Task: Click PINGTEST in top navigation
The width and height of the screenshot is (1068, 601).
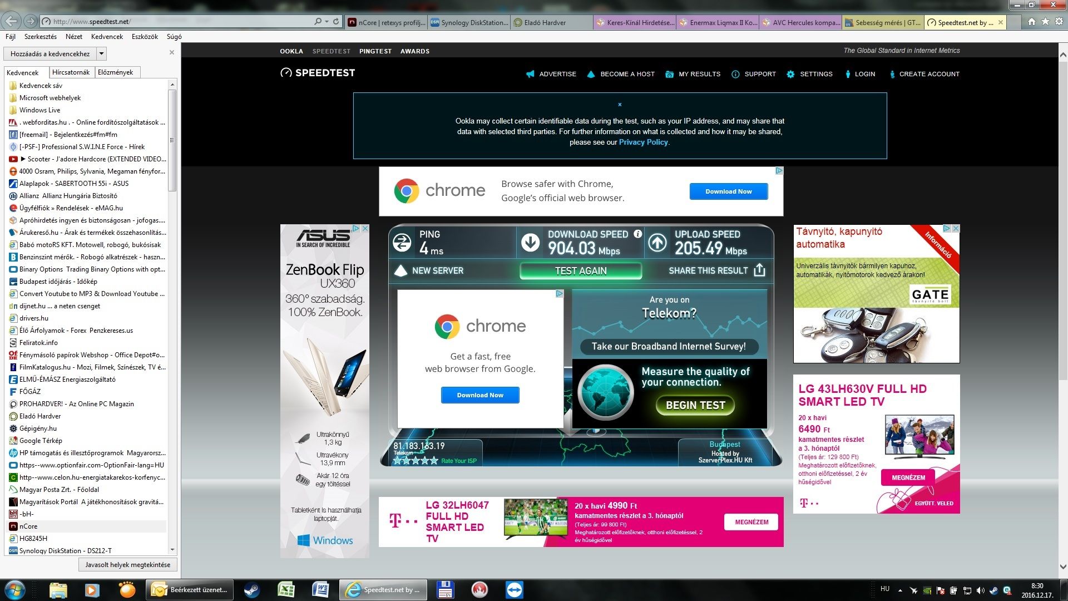Action: (x=375, y=51)
